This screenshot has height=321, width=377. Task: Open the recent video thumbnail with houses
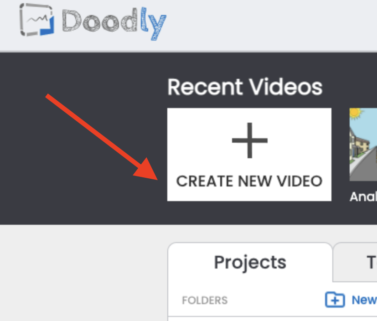coord(363,145)
